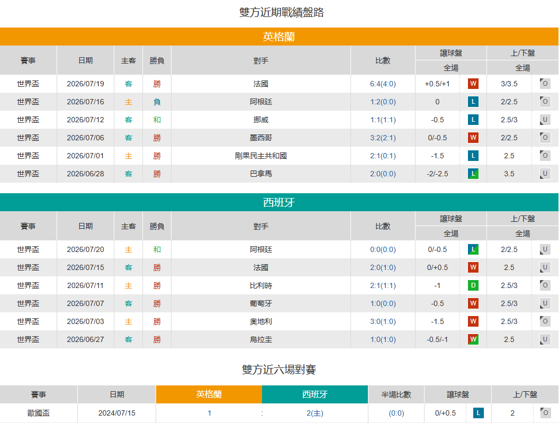
Task: Click the O over/under icon in 歐國盃 row
Action: (x=545, y=413)
